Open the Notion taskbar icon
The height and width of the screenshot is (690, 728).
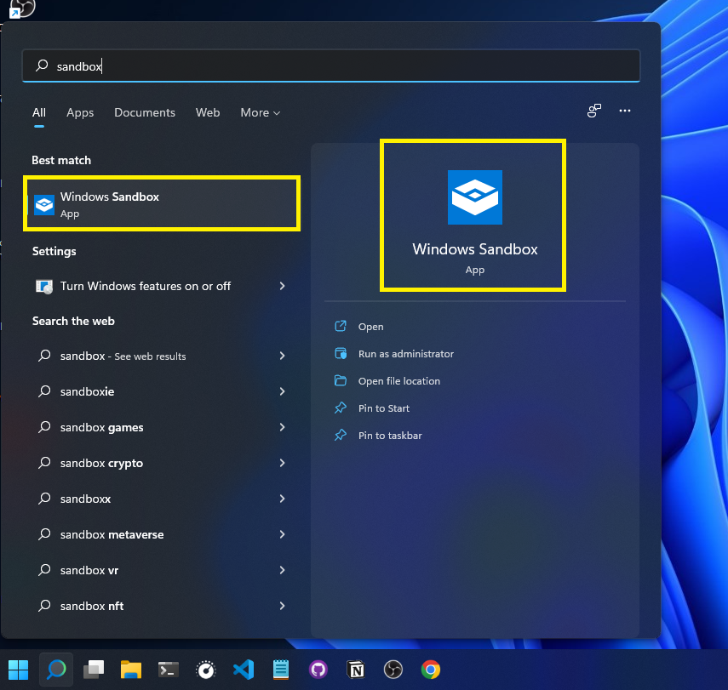356,670
